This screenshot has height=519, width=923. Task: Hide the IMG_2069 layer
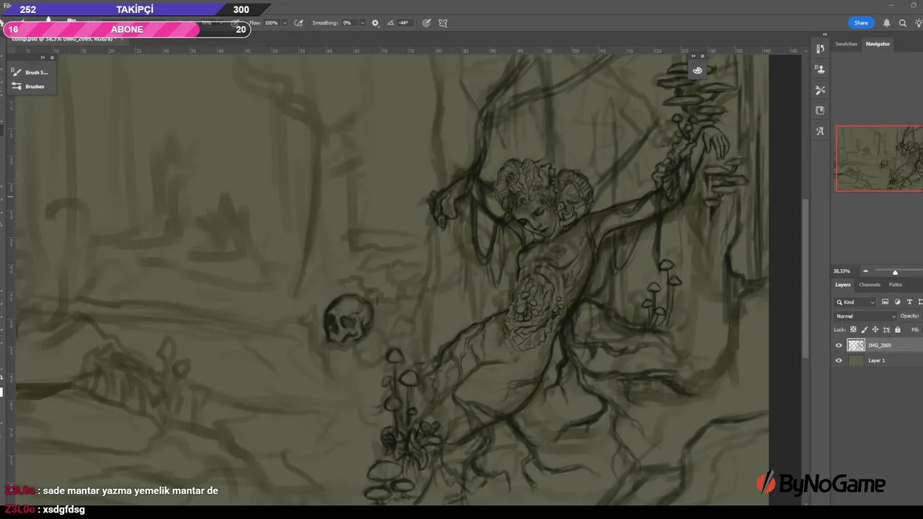pos(839,345)
